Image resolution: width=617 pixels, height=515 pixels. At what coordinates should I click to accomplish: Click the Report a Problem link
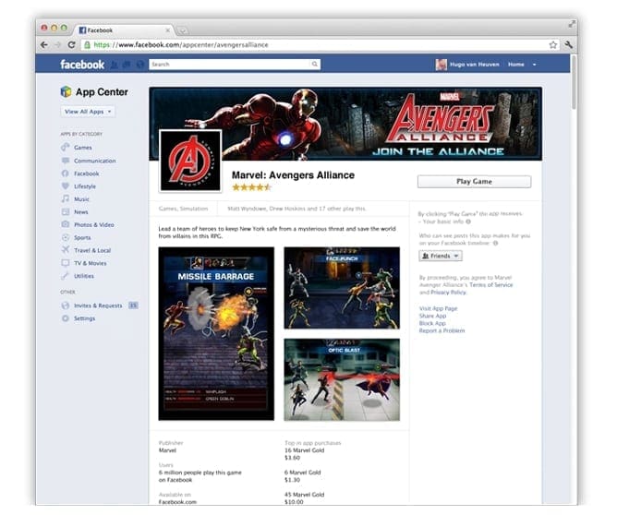(442, 330)
